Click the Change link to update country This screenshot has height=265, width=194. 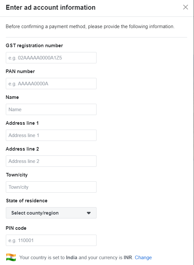pos(143,258)
